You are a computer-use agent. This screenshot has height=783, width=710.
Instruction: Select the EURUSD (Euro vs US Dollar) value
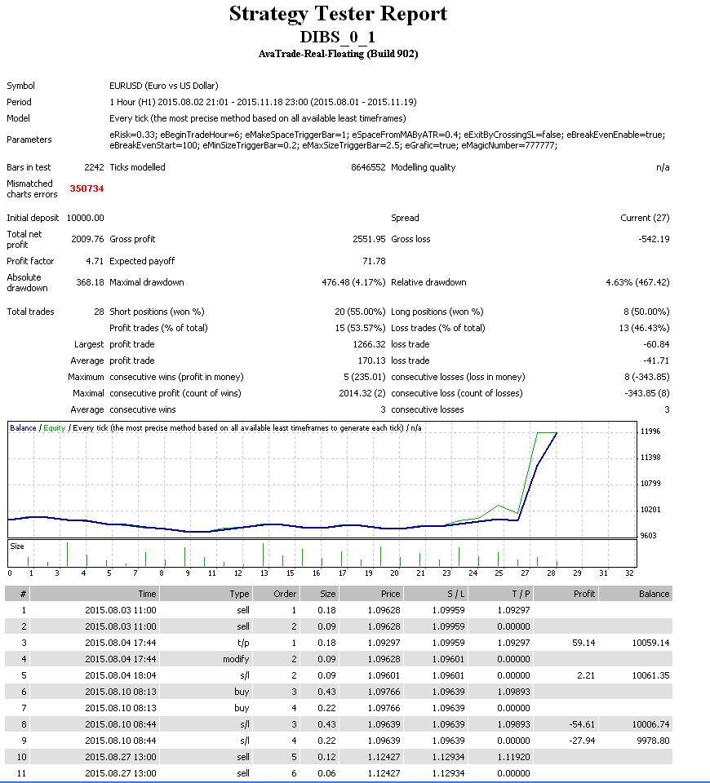(164, 86)
